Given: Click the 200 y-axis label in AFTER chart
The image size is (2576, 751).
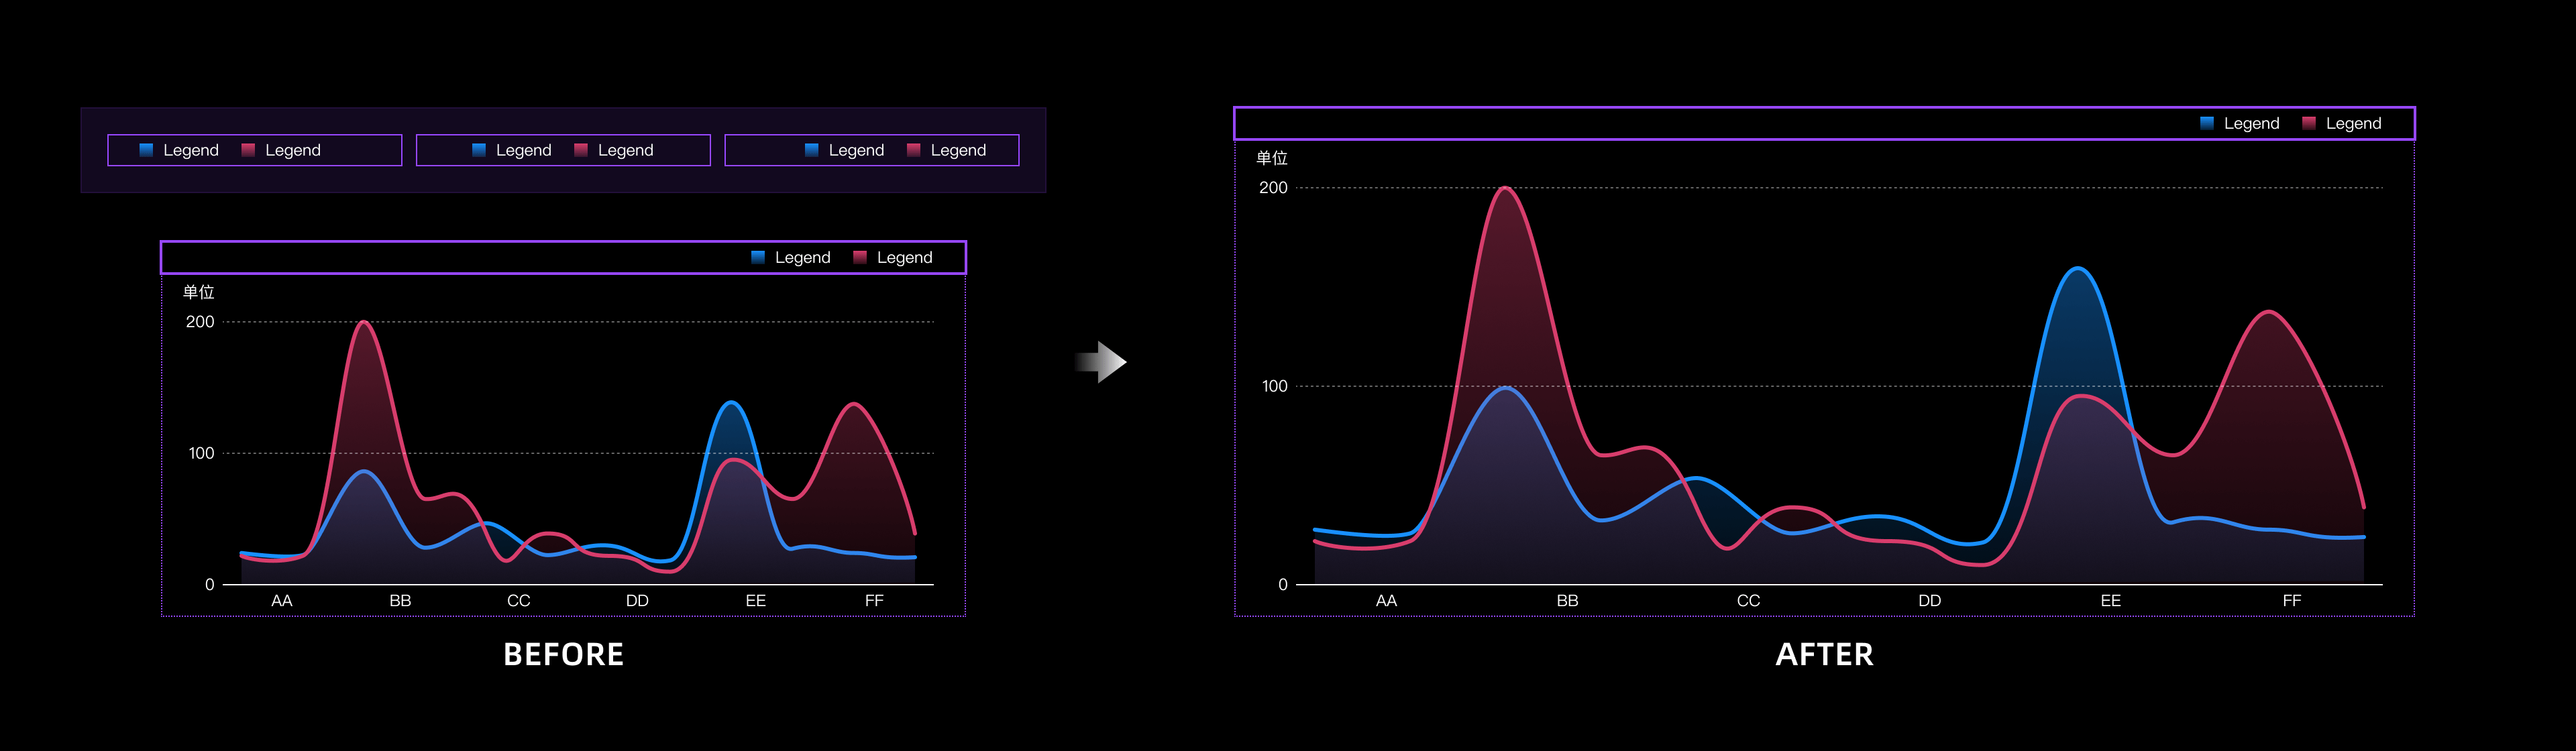Looking at the screenshot, I should (1273, 188).
